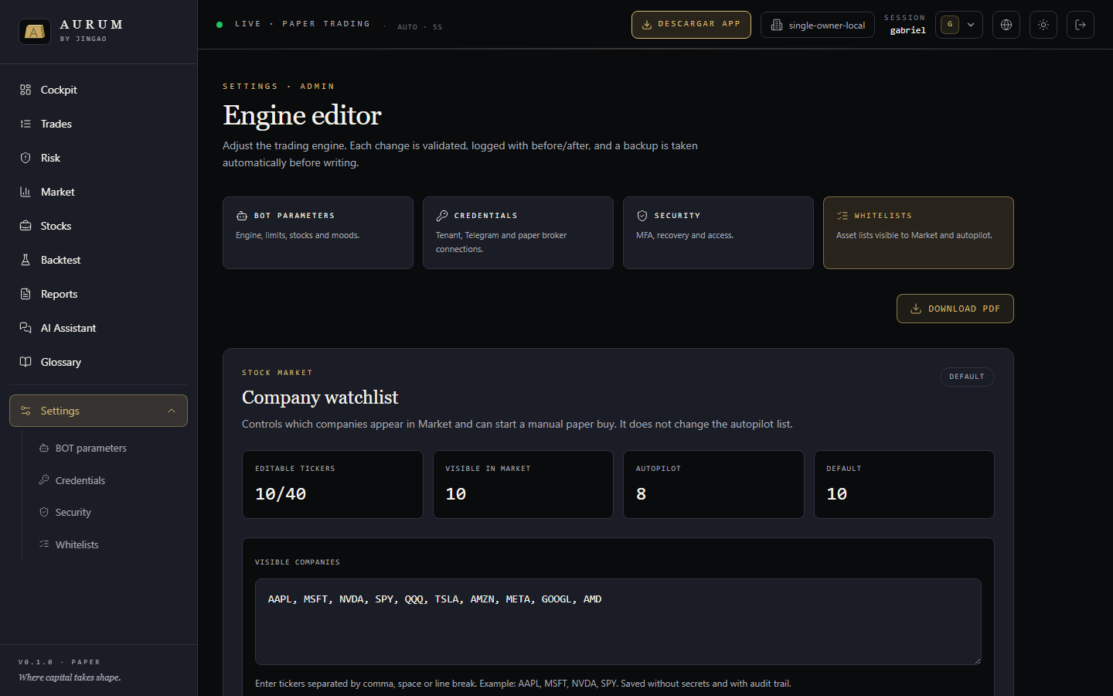
Task: Click the Download PDF button
Action: (955, 309)
